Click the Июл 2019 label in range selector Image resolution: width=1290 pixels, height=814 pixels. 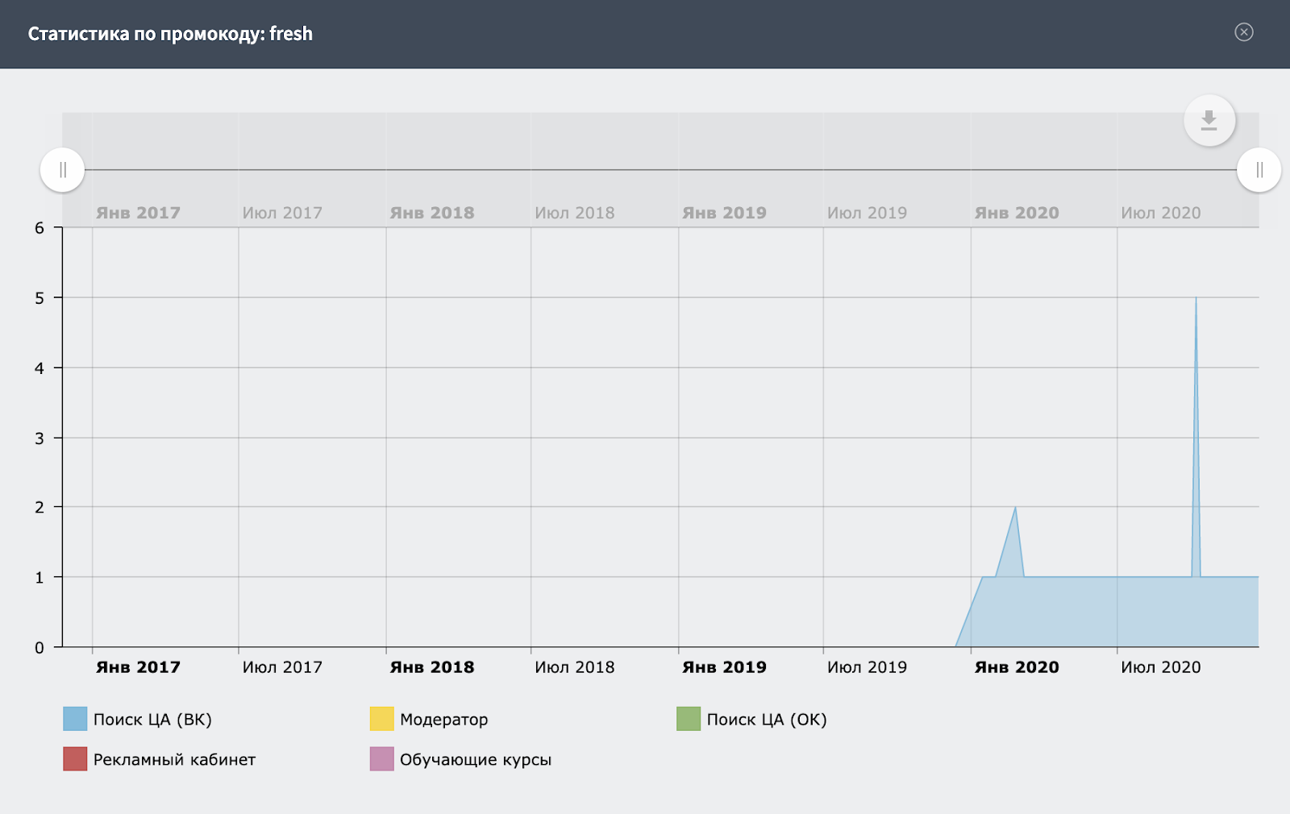click(867, 213)
